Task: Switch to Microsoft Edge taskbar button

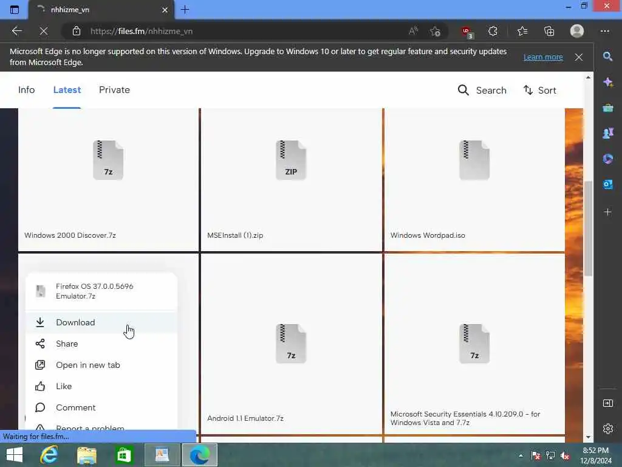Action: click(199, 455)
